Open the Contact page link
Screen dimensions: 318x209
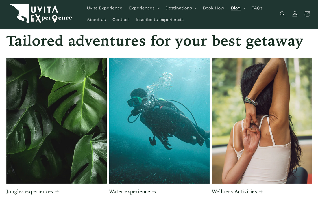pyautogui.click(x=121, y=20)
